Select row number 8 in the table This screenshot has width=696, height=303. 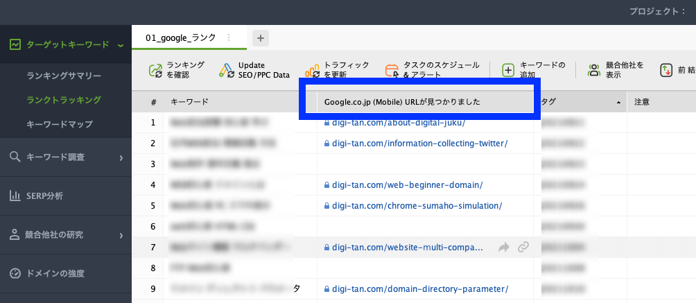click(x=153, y=268)
